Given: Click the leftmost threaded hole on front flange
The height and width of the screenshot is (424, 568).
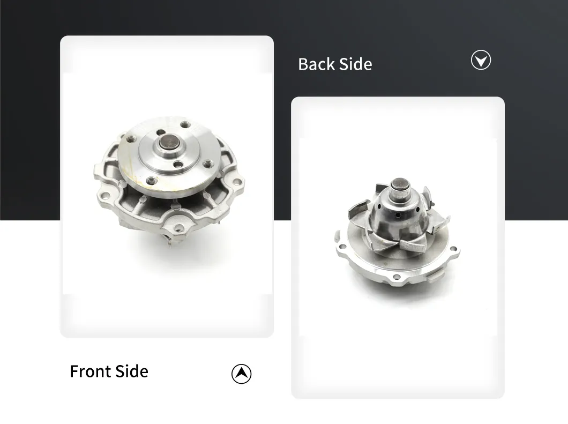Looking at the screenshot, I should (131, 138).
